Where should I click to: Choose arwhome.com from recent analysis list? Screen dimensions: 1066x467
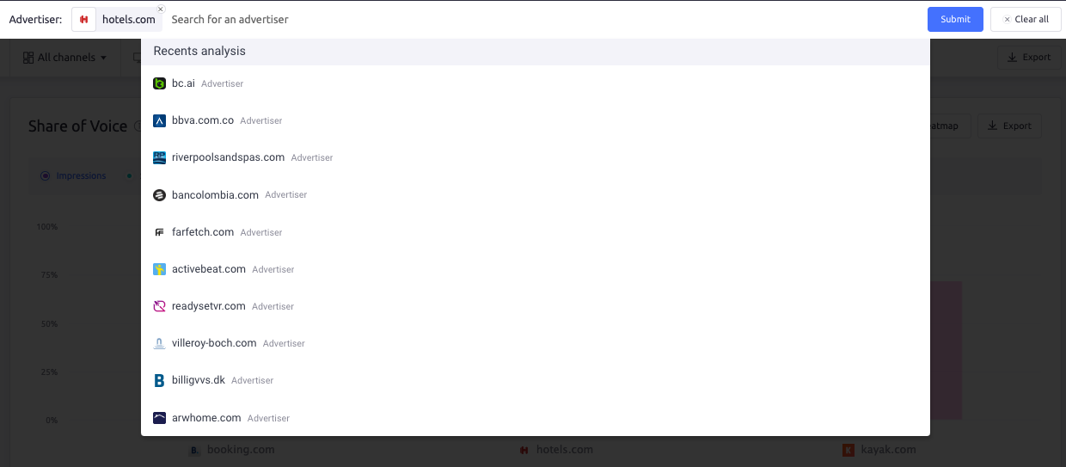[x=206, y=418]
